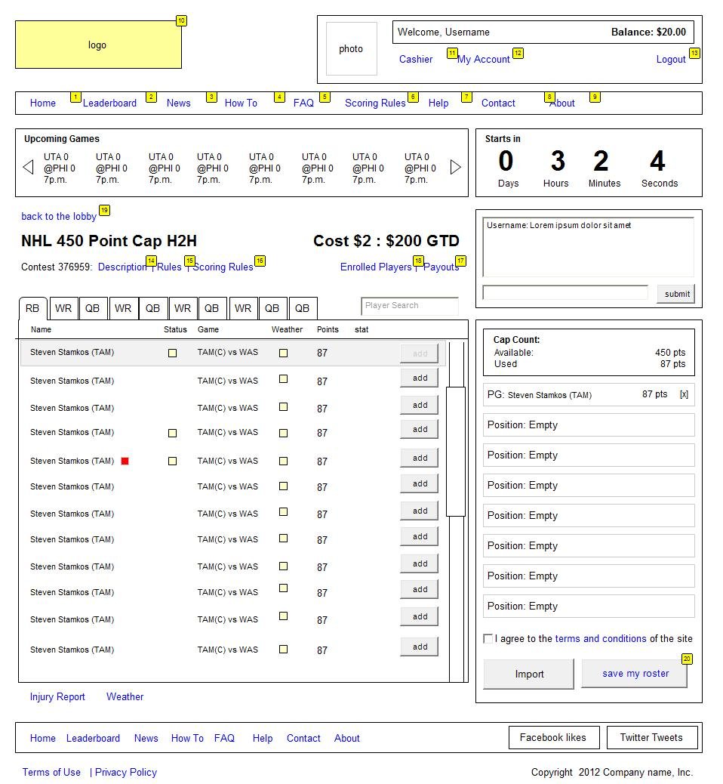View Enrolled Players
Screen dimensions: 723x784
(x=376, y=267)
